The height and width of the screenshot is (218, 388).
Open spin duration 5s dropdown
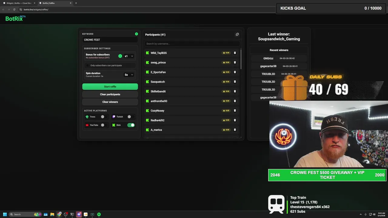[129, 74]
